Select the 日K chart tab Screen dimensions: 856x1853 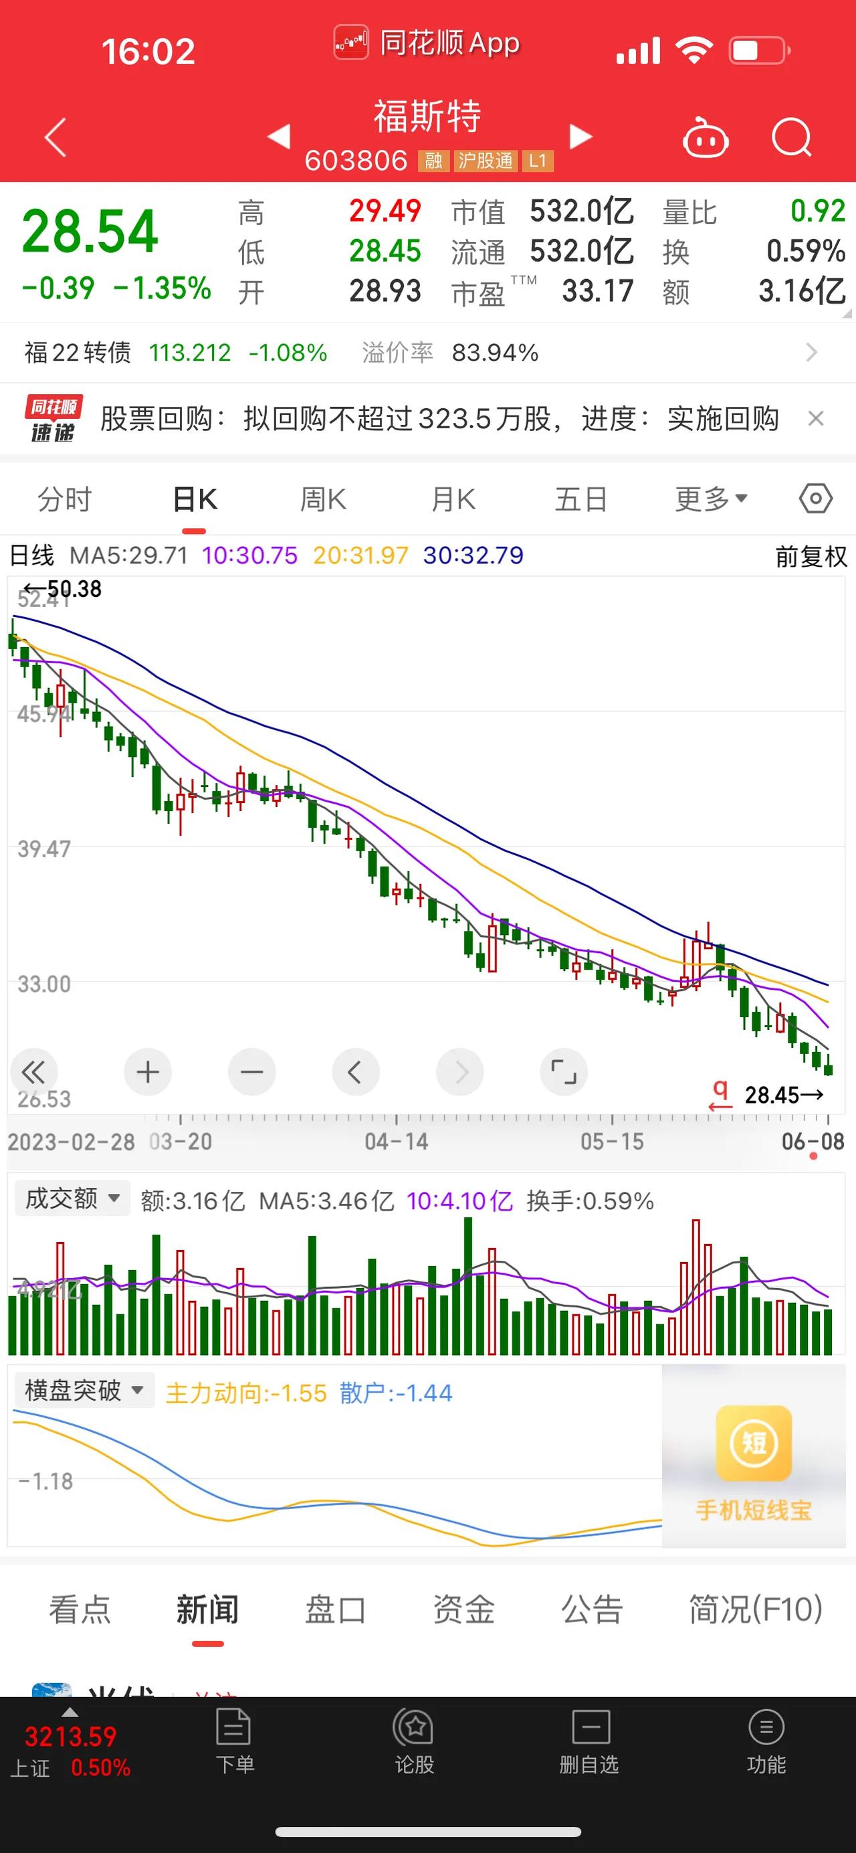(195, 499)
